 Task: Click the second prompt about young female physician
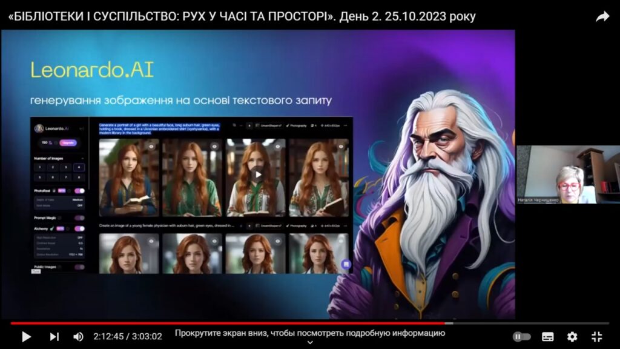(x=168, y=225)
